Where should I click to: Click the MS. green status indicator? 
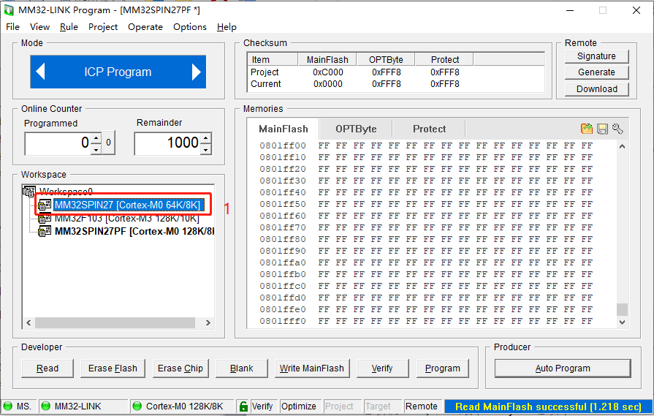tap(8, 406)
